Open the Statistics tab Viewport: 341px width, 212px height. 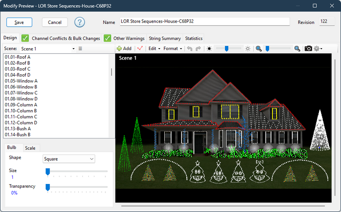click(194, 39)
